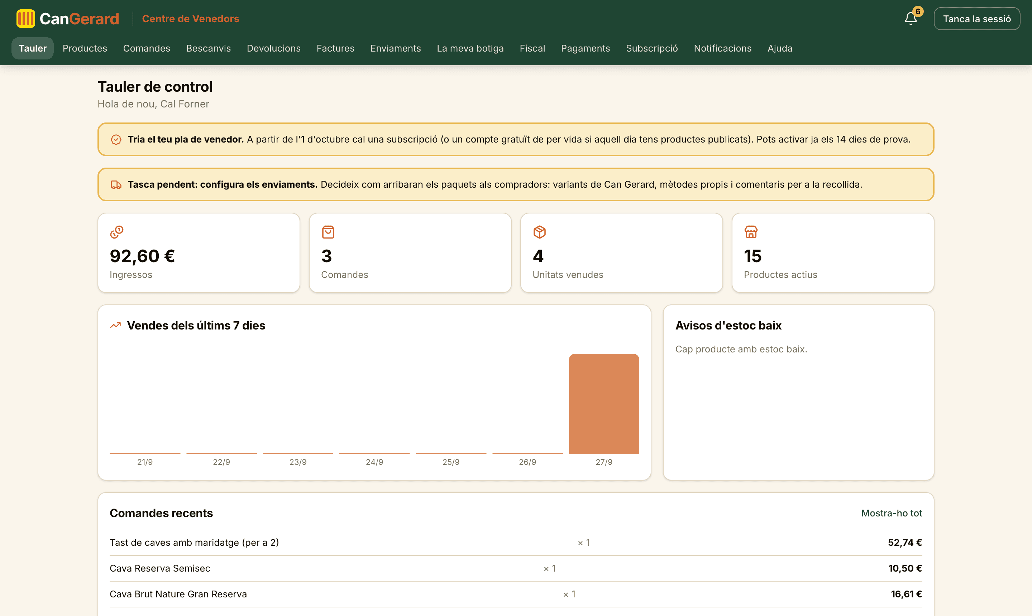This screenshot has width=1032, height=616.
Task: Open the notifications bell icon
Action: coord(911,19)
